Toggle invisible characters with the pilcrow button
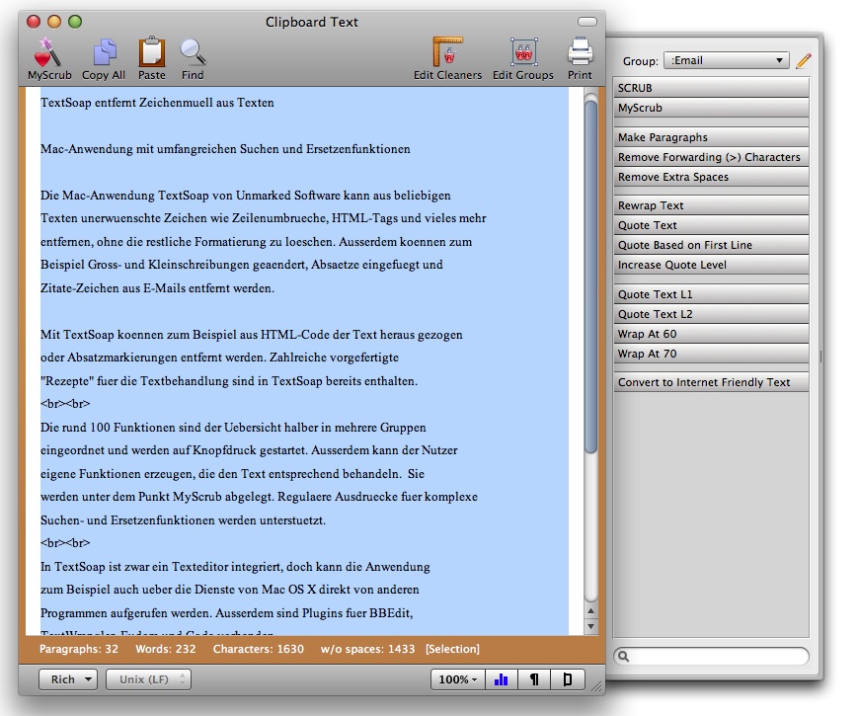This screenshot has height=716, width=859. [x=534, y=679]
